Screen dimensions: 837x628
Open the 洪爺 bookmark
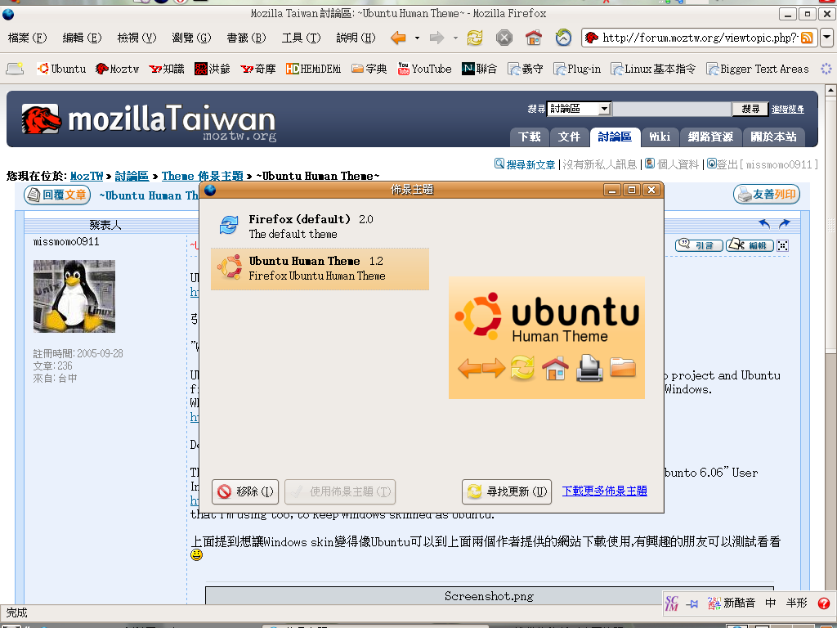click(x=213, y=69)
